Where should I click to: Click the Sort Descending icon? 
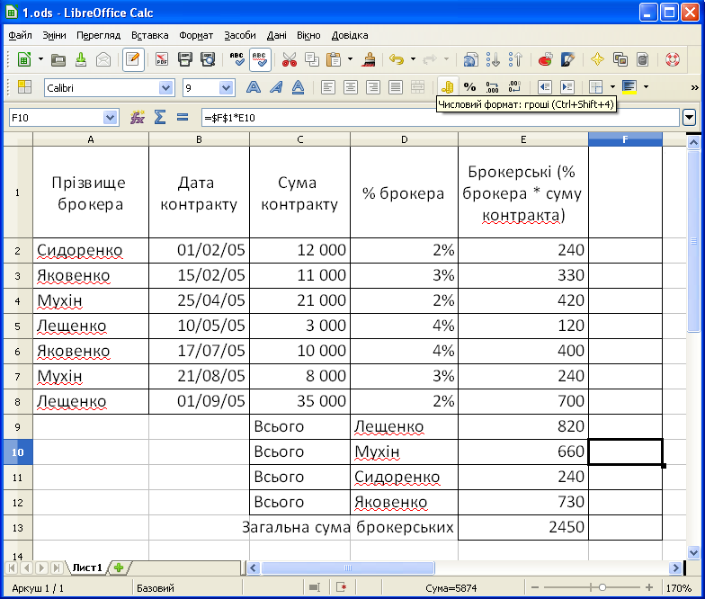pos(516,59)
